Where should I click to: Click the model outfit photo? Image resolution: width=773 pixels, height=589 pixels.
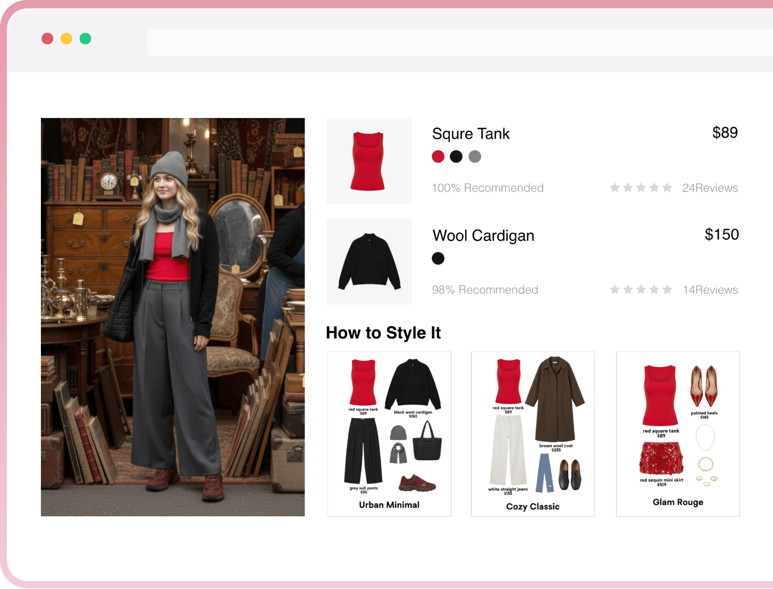tap(173, 317)
